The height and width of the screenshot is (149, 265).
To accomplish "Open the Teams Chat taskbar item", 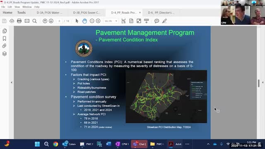I will click(x=139, y=144).
